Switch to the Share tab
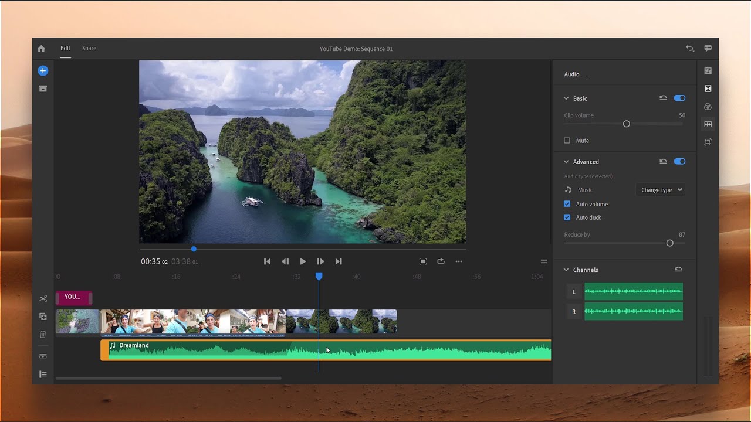 click(89, 49)
